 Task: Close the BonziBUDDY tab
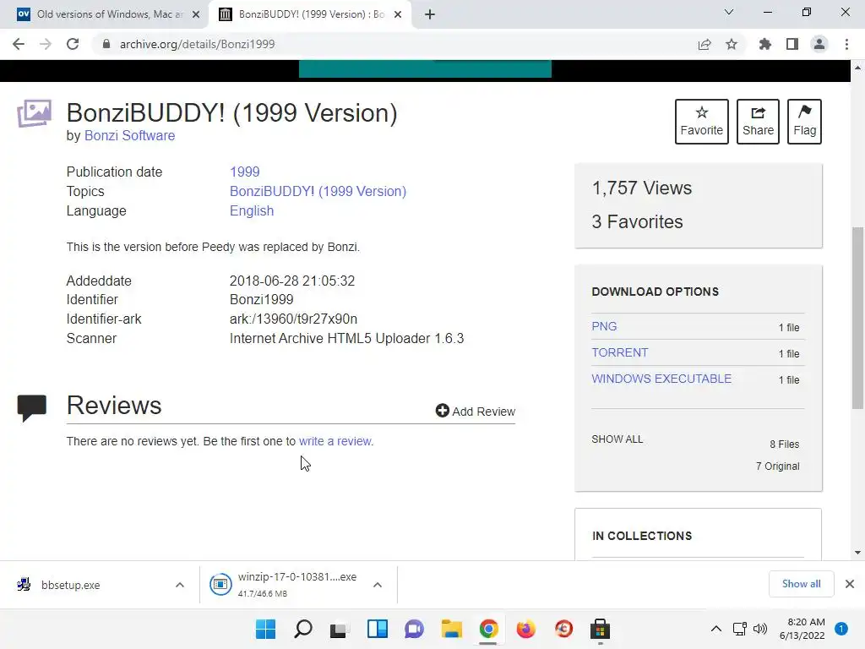coord(398,14)
